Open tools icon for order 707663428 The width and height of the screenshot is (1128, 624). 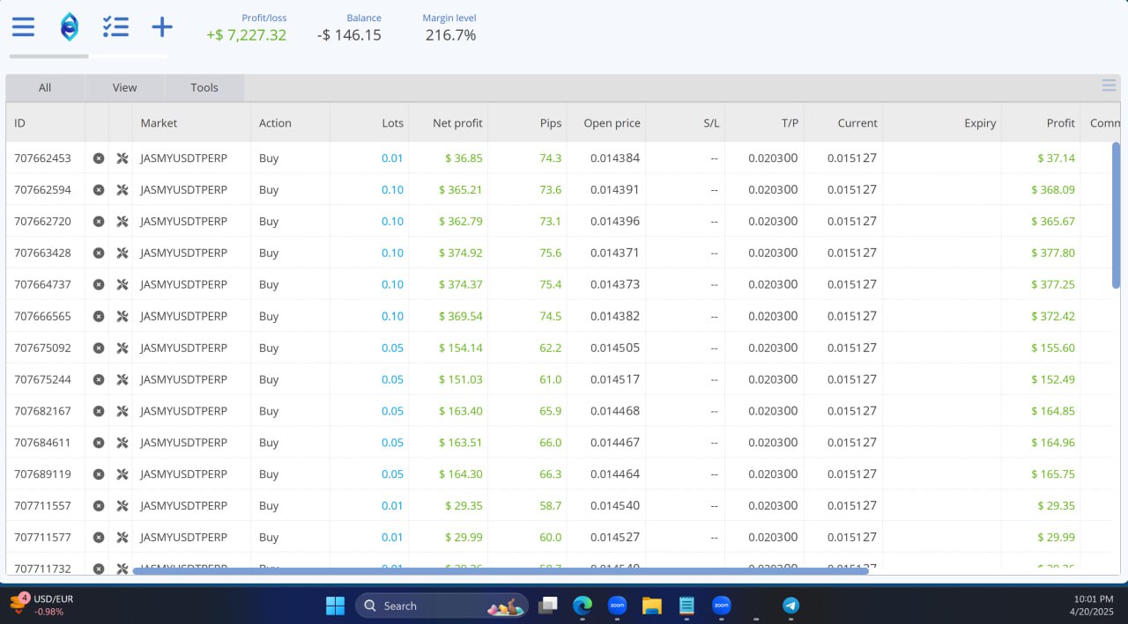point(122,253)
